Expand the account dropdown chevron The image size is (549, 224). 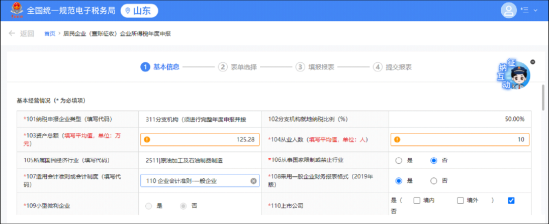[x=535, y=11]
